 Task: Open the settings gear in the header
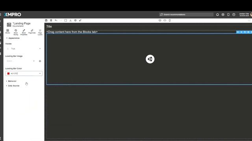click(x=223, y=14)
